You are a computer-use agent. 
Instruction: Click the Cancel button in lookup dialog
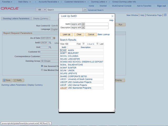coord(91,34)
